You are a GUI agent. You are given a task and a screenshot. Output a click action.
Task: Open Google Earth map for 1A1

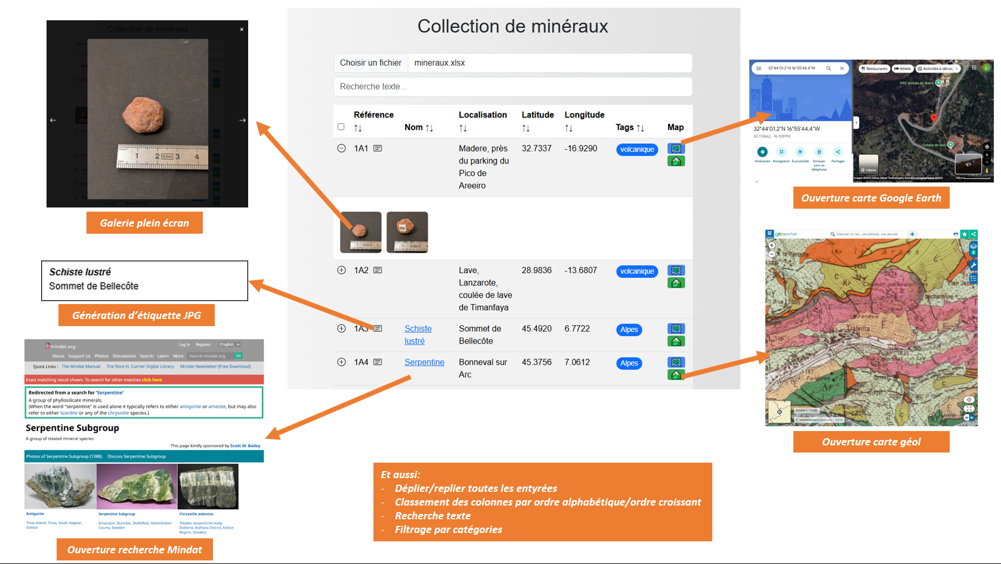click(676, 148)
